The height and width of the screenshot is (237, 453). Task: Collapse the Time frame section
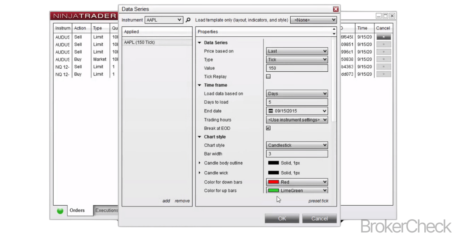coord(200,85)
